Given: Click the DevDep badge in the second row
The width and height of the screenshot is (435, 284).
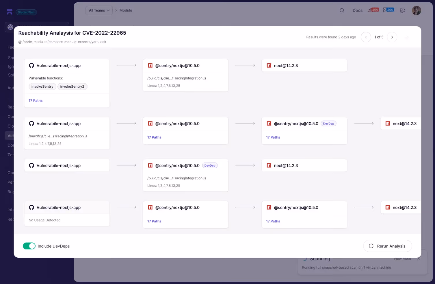Looking at the screenshot, I should click(x=328, y=123).
